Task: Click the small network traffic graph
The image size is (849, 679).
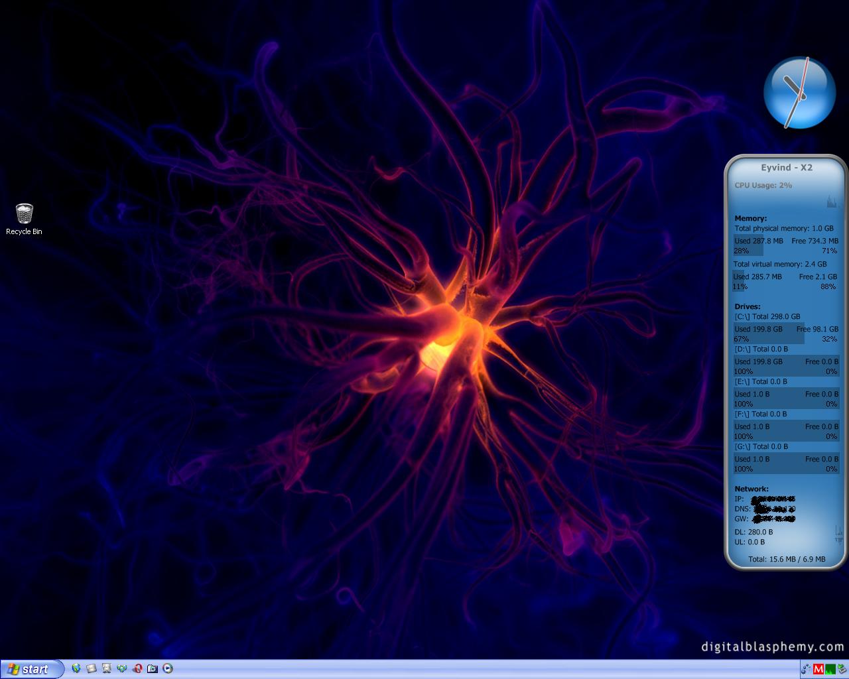Action: pyautogui.click(x=838, y=535)
